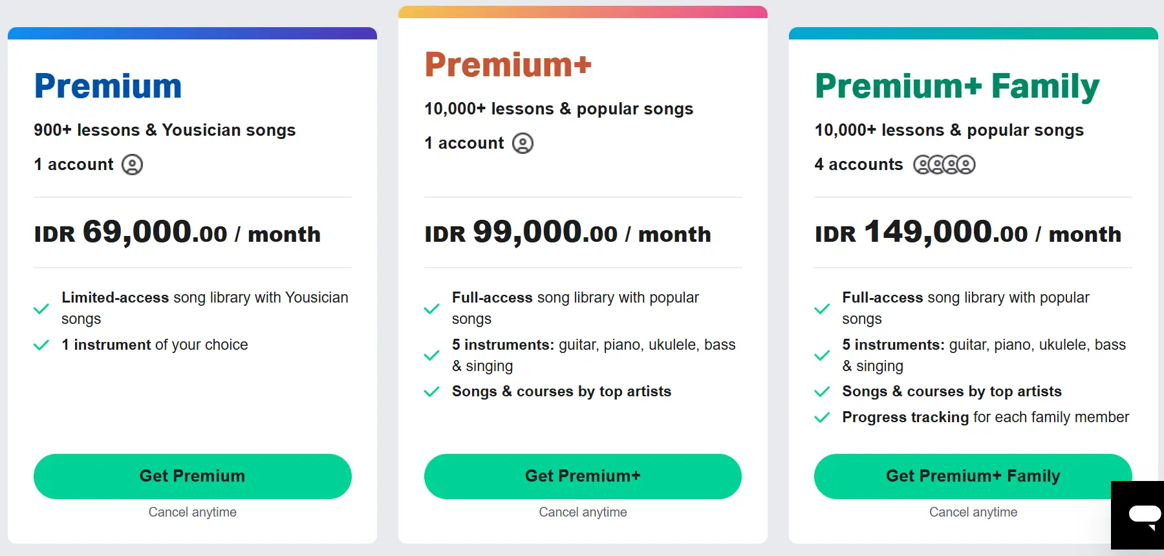This screenshot has height=556, width=1164.
Task: Select the Premium+ Family plan heading
Action: click(x=957, y=86)
